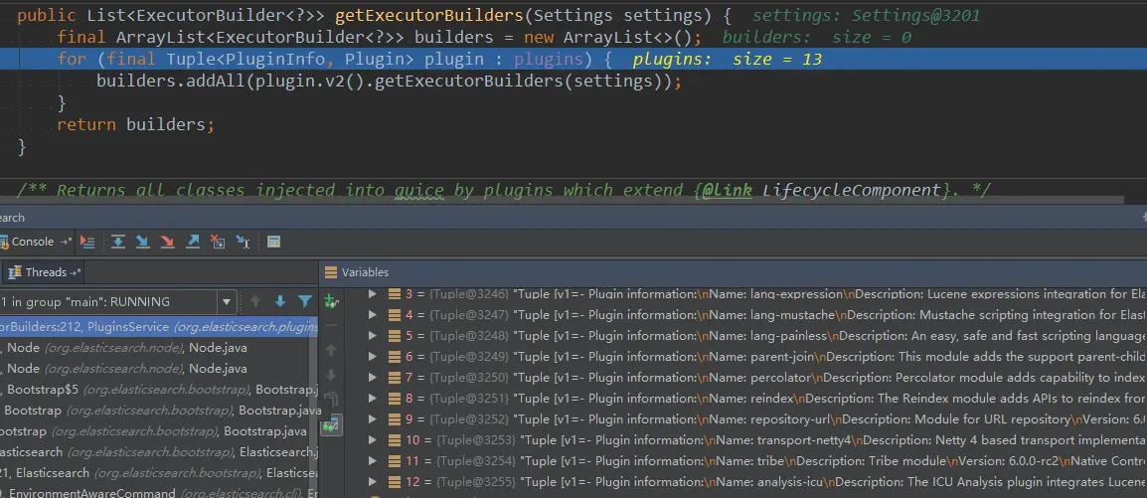The width and height of the screenshot is (1147, 498).
Task: Open the thread selector dropdown
Action: pyautogui.click(x=226, y=301)
